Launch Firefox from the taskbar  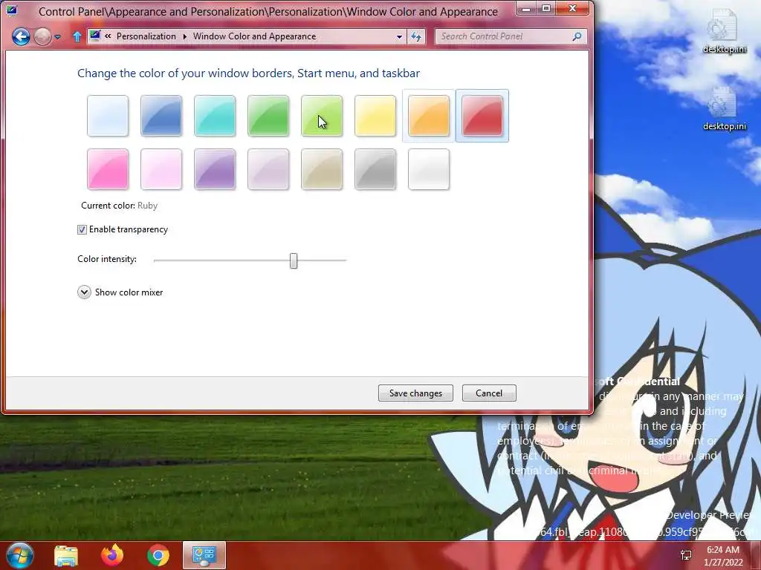[112, 555]
